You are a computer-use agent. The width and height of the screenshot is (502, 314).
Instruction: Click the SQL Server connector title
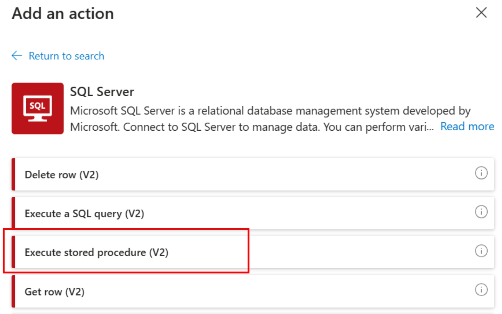point(102,92)
